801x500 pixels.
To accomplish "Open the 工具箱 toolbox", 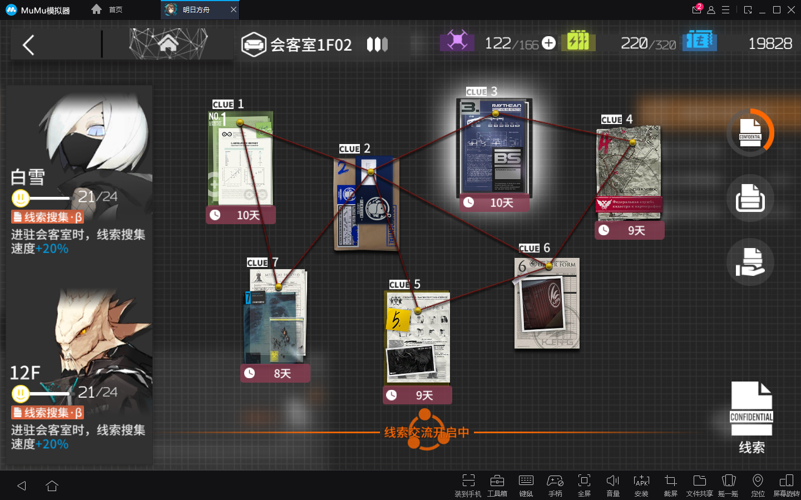I will (497, 486).
